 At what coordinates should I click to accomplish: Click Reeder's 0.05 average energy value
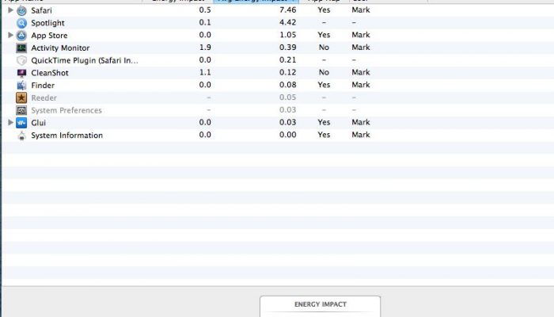287,97
